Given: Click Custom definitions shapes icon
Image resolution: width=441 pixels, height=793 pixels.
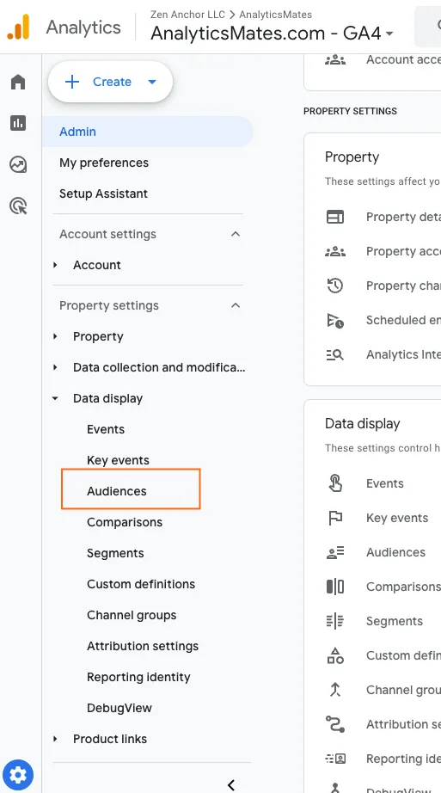Looking at the screenshot, I should (x=334, y=655).
